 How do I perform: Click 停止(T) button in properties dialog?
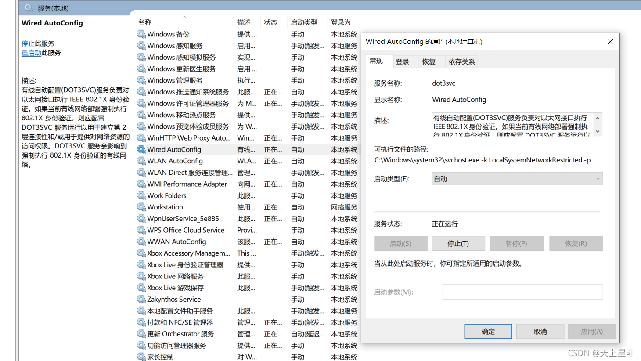click(458, 243)
